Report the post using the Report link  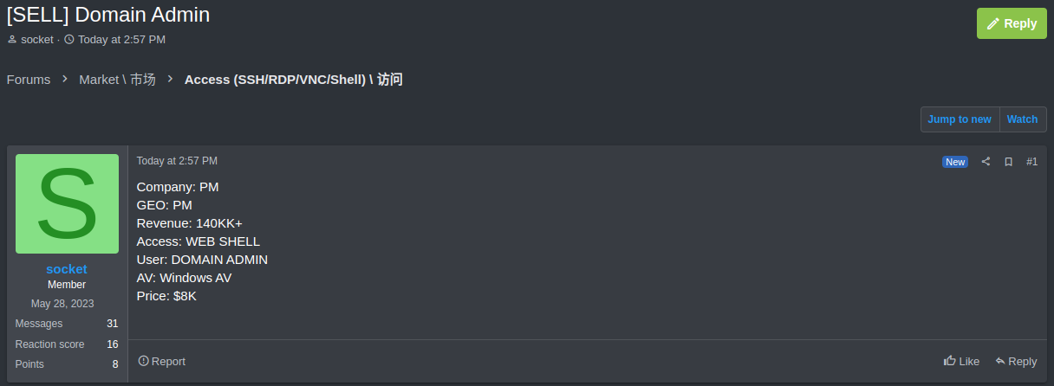pos(162,361)
